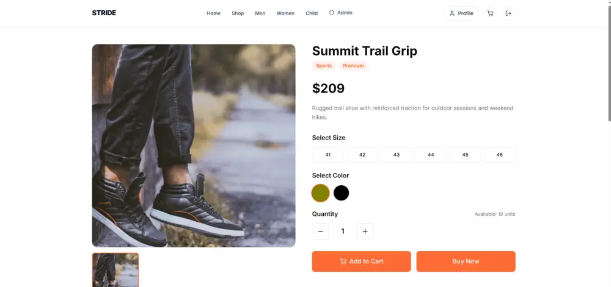Select the olive green color swatch
611x287 pixels.
(x=320, y=193)
